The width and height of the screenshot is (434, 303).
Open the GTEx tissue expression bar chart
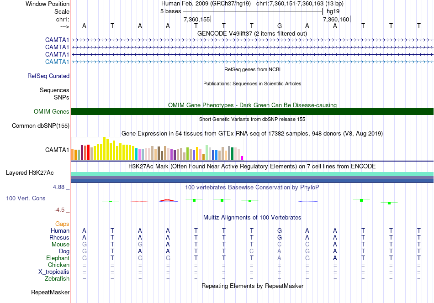click(x=157, y=149)
